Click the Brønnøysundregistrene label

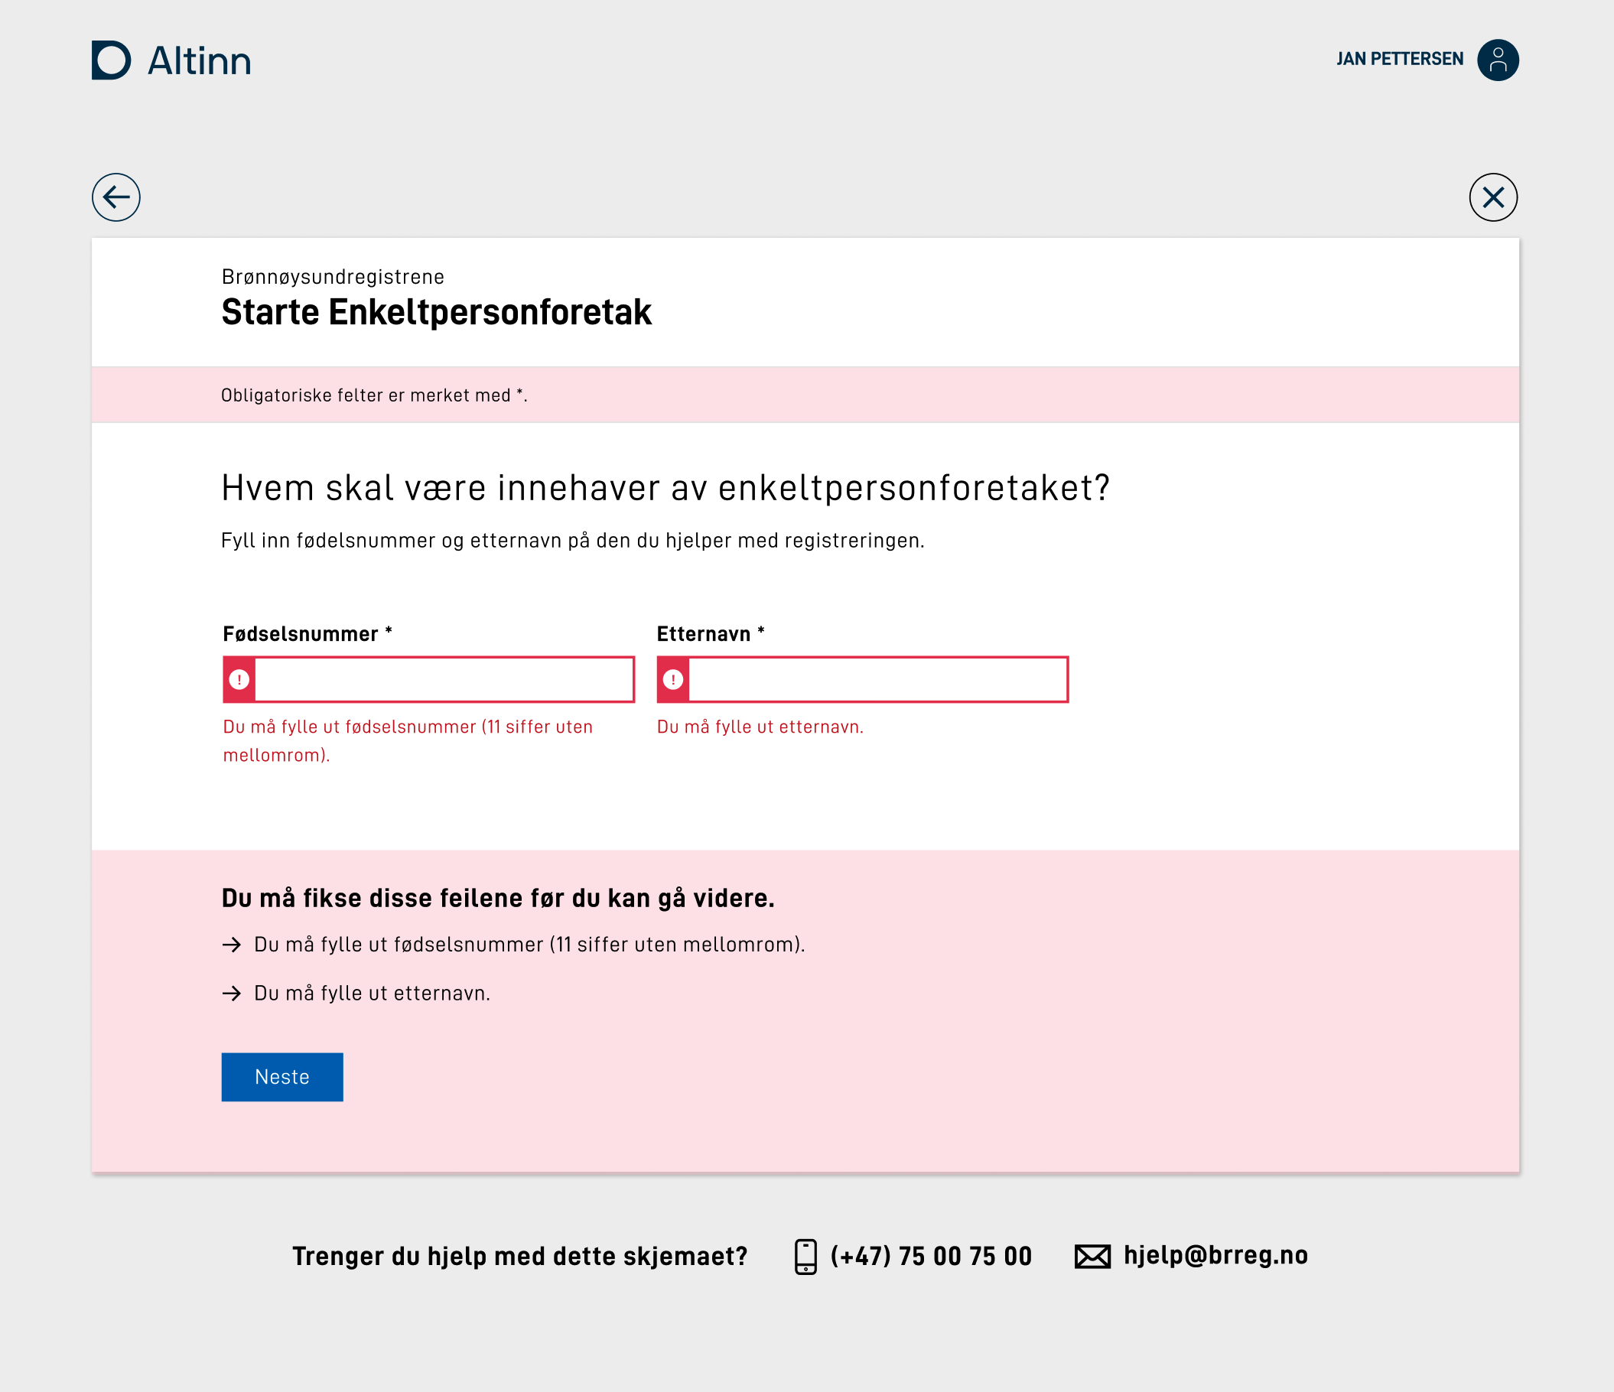[x=333, y=277]
